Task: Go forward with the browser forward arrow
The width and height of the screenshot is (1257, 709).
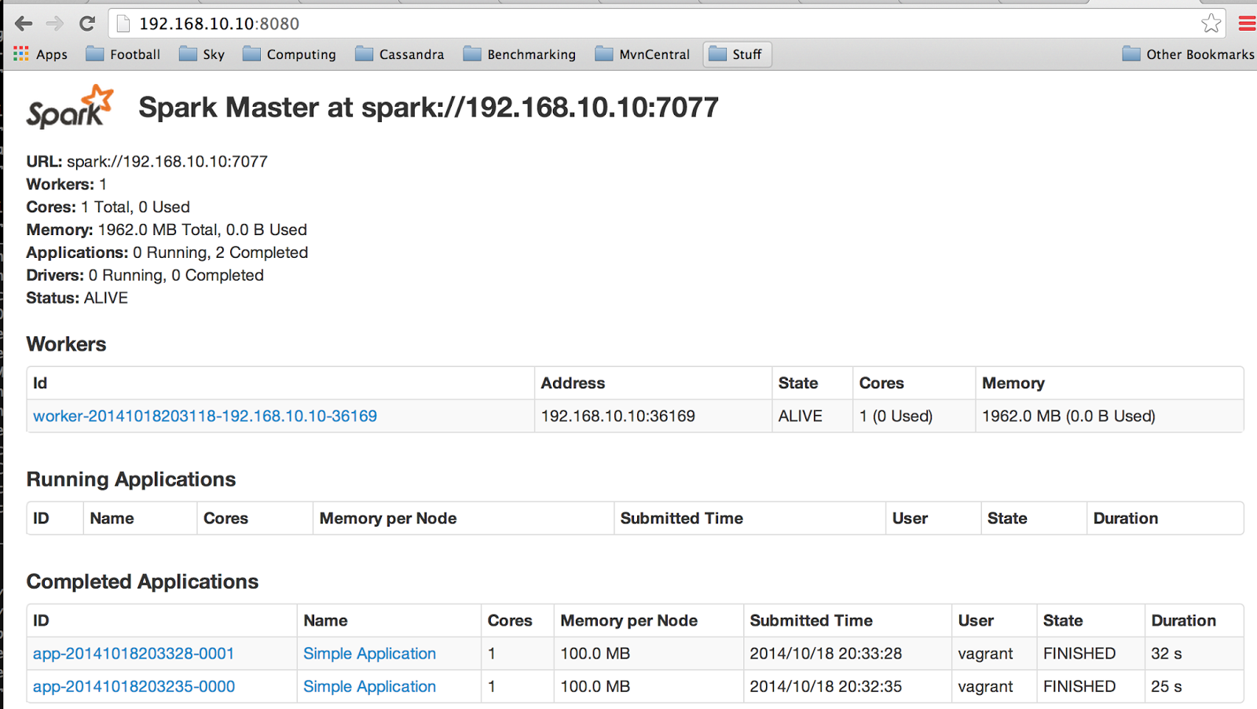Action: [55, 24]
